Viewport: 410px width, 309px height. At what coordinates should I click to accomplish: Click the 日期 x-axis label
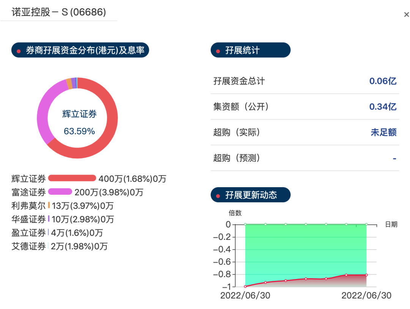click(391, 224)
